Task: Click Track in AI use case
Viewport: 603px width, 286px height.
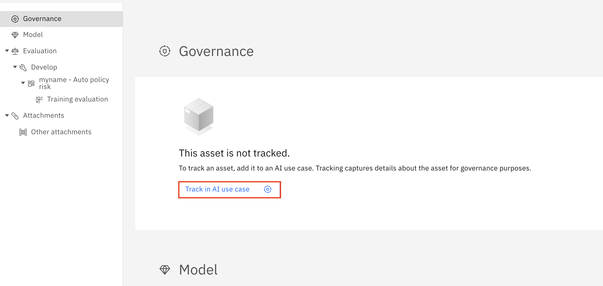Action: click(217, 189)
